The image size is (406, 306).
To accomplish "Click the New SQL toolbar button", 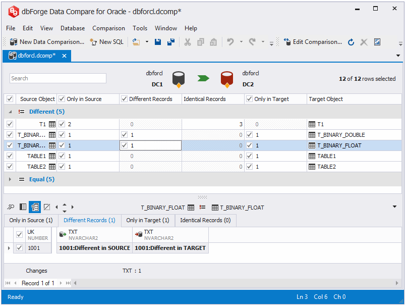I will pyautogui.click(x=107, y=42).
